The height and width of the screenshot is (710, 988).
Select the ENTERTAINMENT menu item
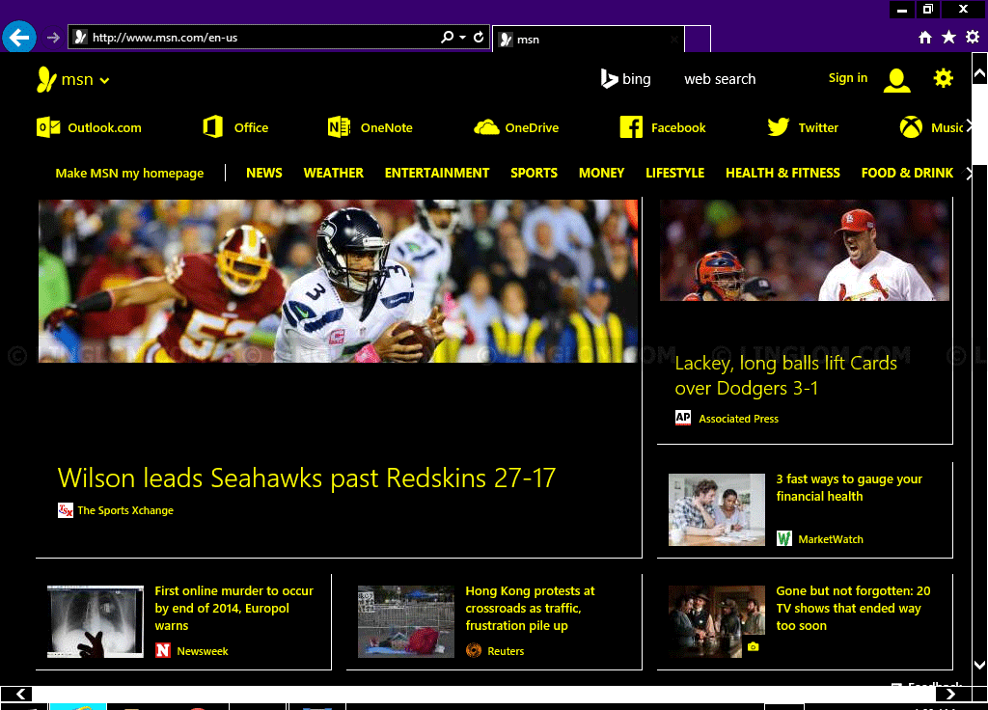click(437, 173)
